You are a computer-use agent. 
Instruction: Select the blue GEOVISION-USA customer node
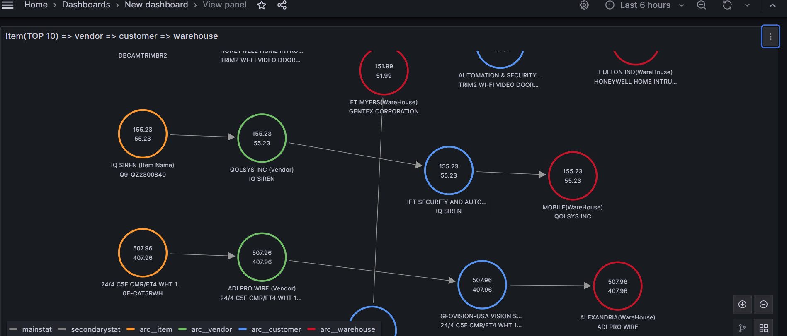(482, 285)
